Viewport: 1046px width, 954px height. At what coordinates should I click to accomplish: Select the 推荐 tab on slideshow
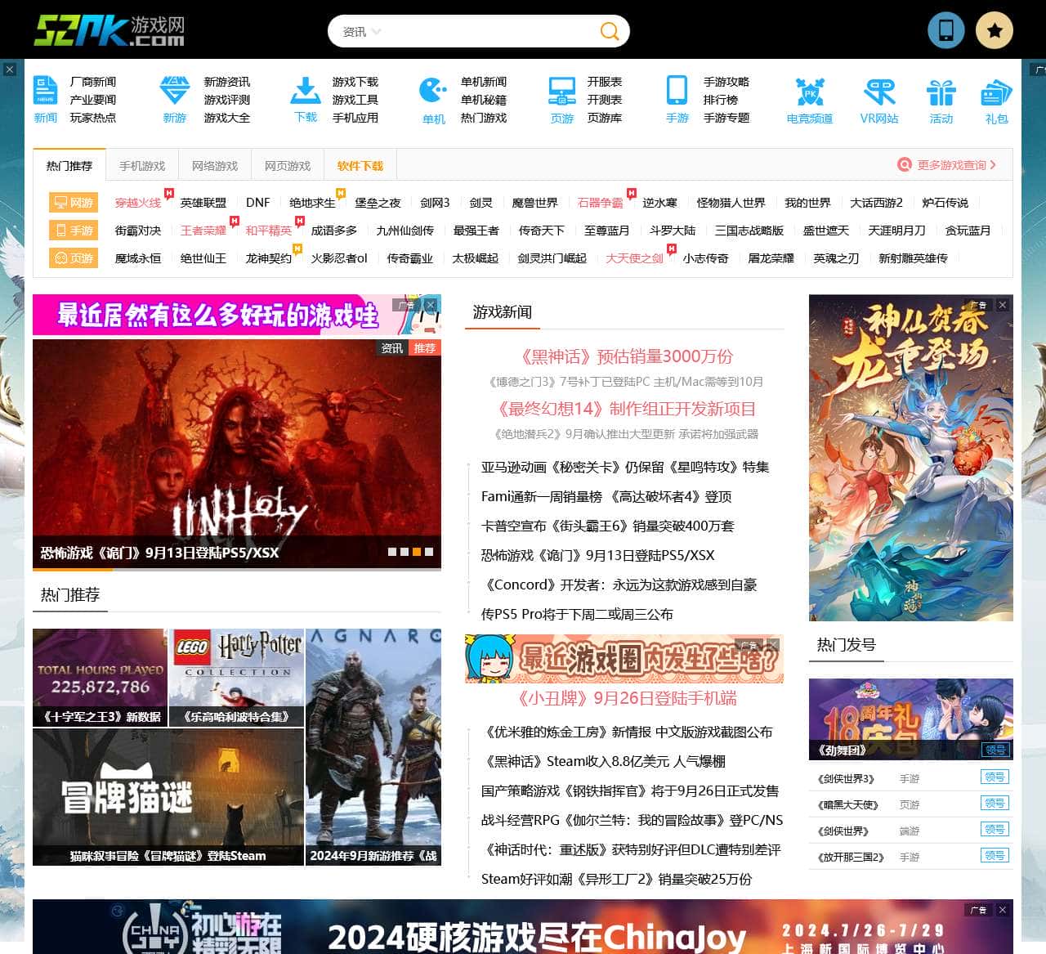[x=425, y=348]
